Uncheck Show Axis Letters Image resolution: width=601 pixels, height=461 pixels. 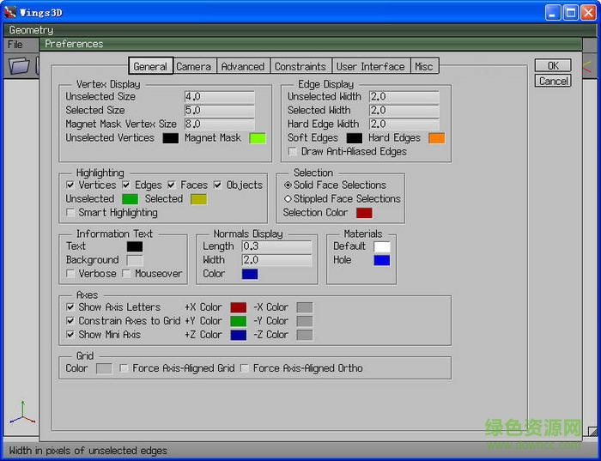[70, 307]
